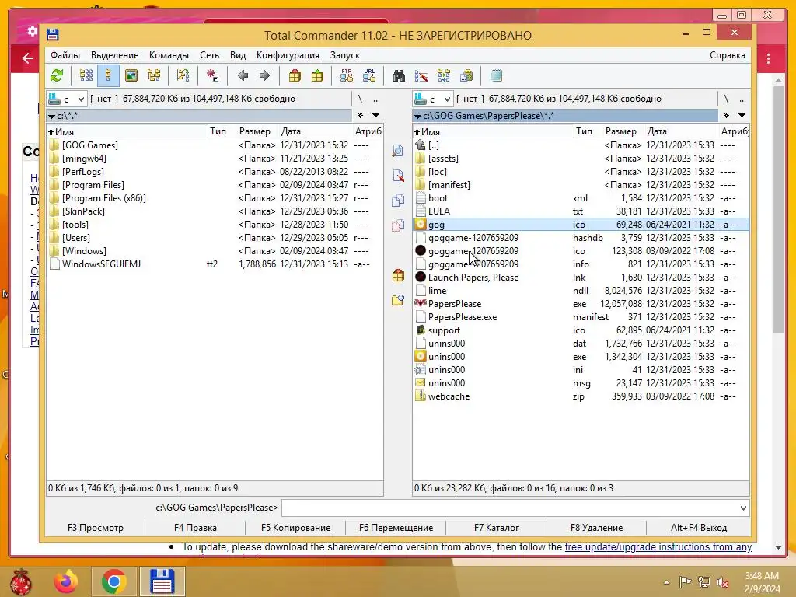Open Chrome from the taskbar
Screen dimensions: 796x597
(x=113, y=581)
